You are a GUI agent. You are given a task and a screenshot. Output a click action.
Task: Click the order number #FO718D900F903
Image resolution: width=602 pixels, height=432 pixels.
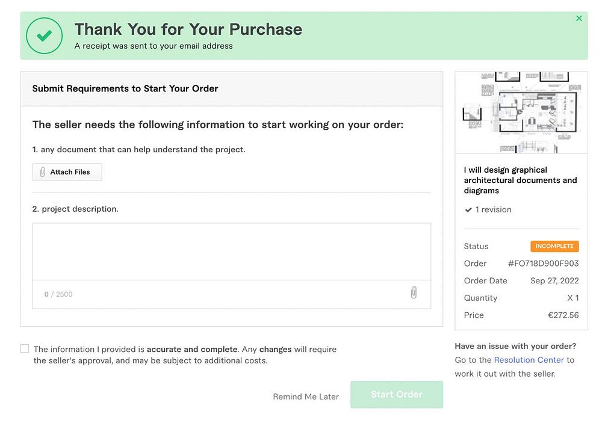543,264
